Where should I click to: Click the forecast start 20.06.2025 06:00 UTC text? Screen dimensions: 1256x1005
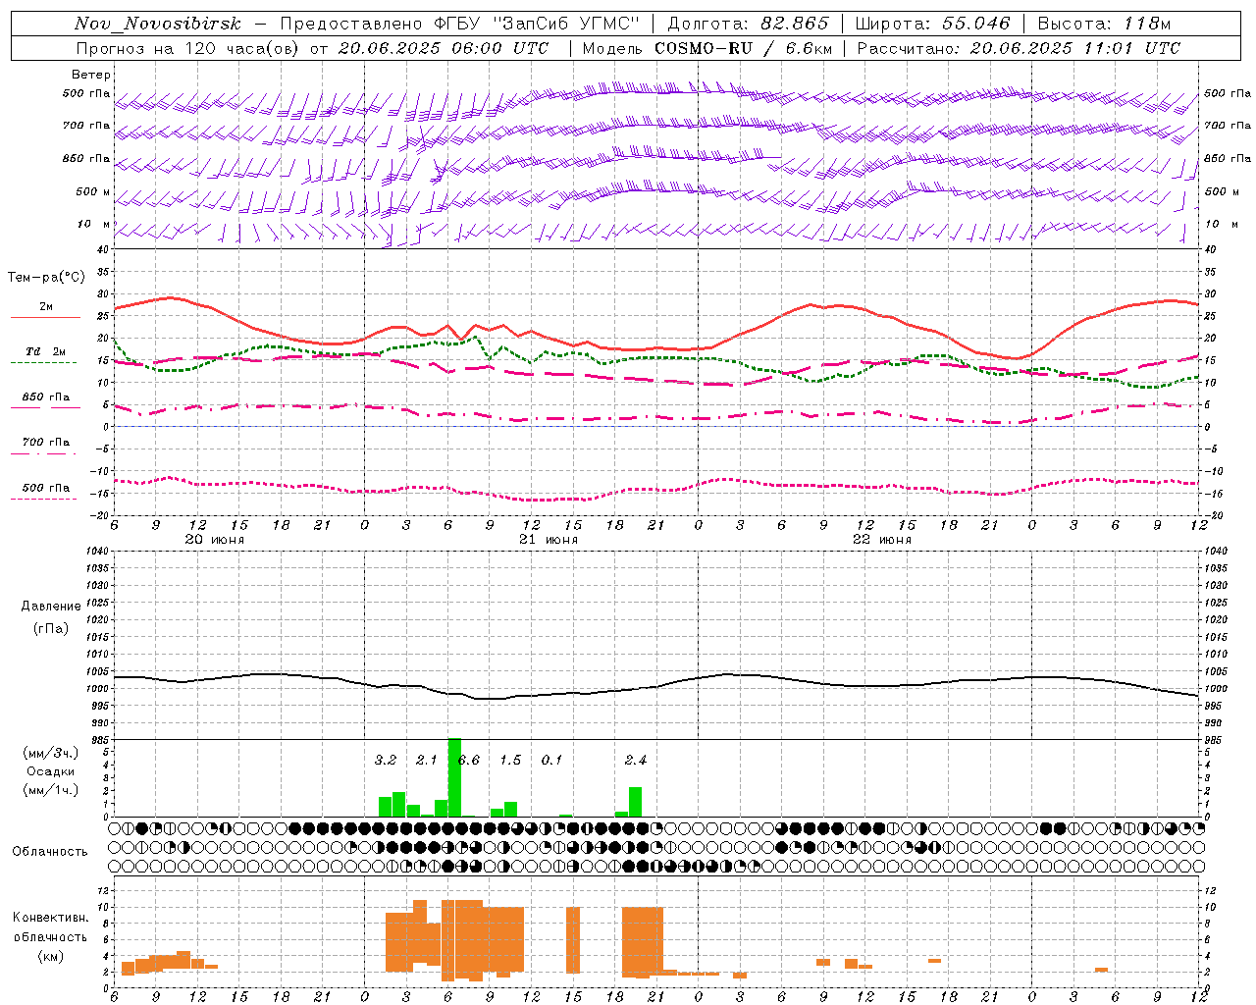coord(444,48)
